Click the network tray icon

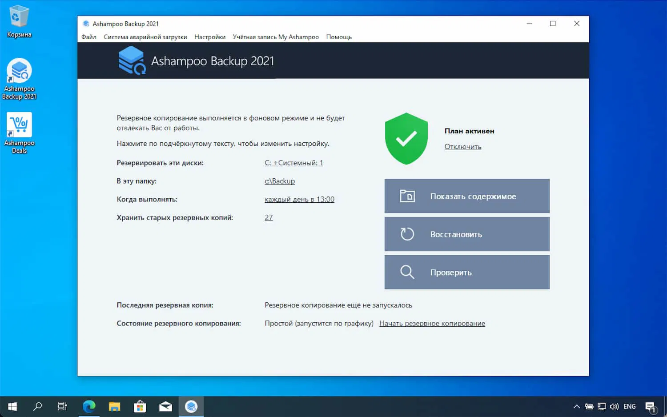(x=602, y=406)
